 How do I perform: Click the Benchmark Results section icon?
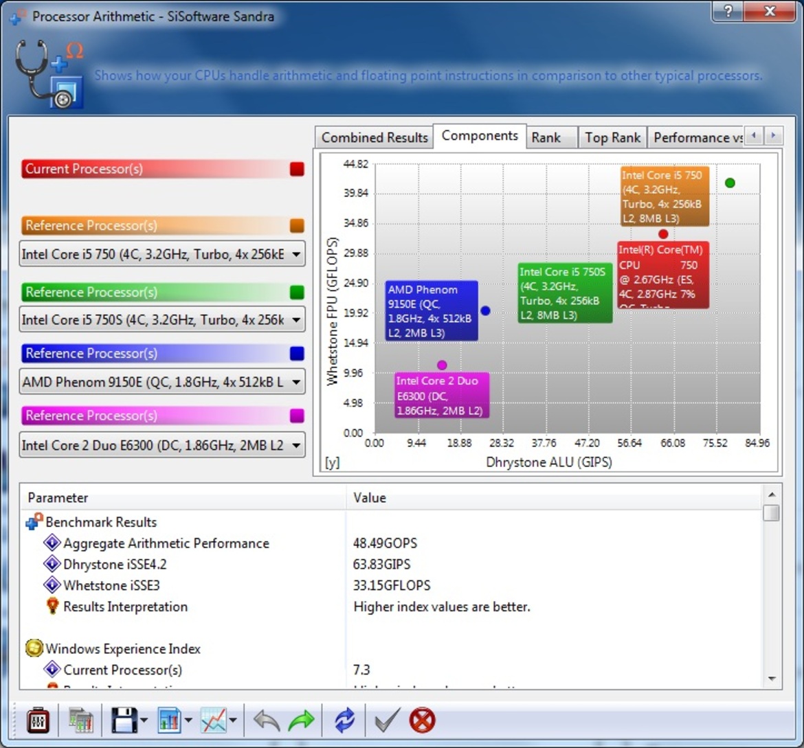tap(34, 522)
